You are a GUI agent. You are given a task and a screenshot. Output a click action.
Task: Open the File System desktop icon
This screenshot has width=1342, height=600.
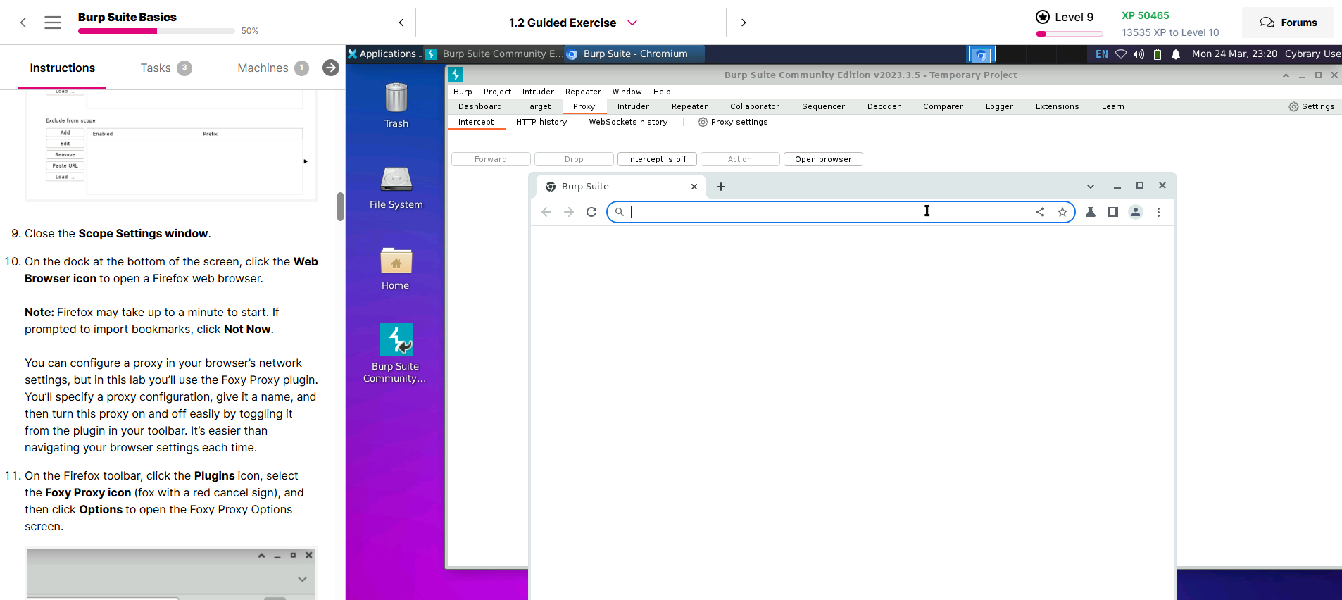point(396,187)
